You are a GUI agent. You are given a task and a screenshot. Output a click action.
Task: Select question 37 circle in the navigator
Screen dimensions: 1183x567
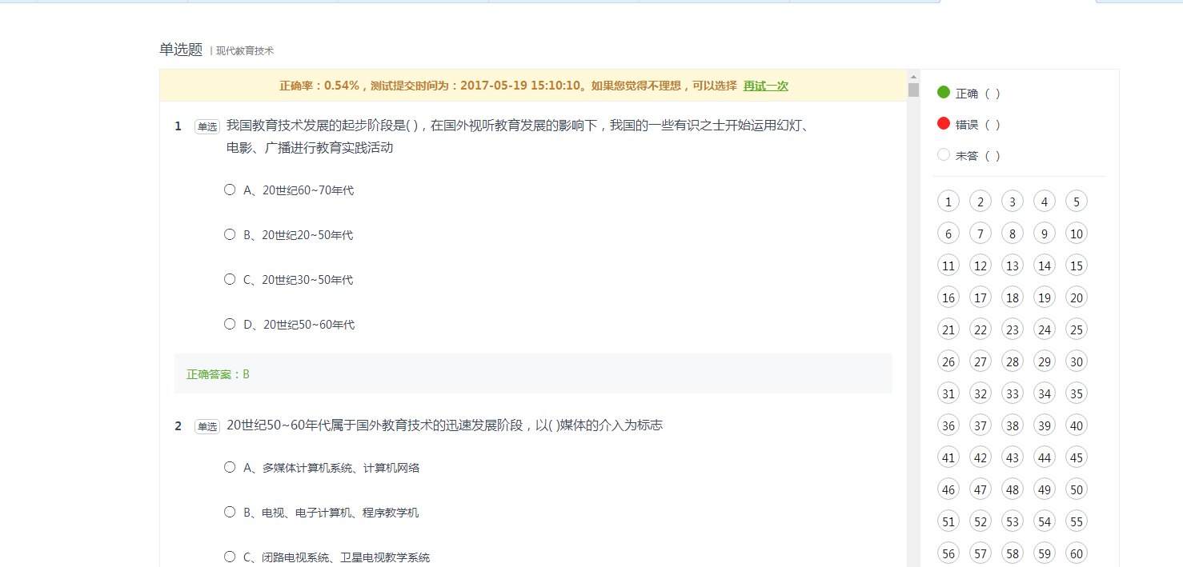[980, 425]
